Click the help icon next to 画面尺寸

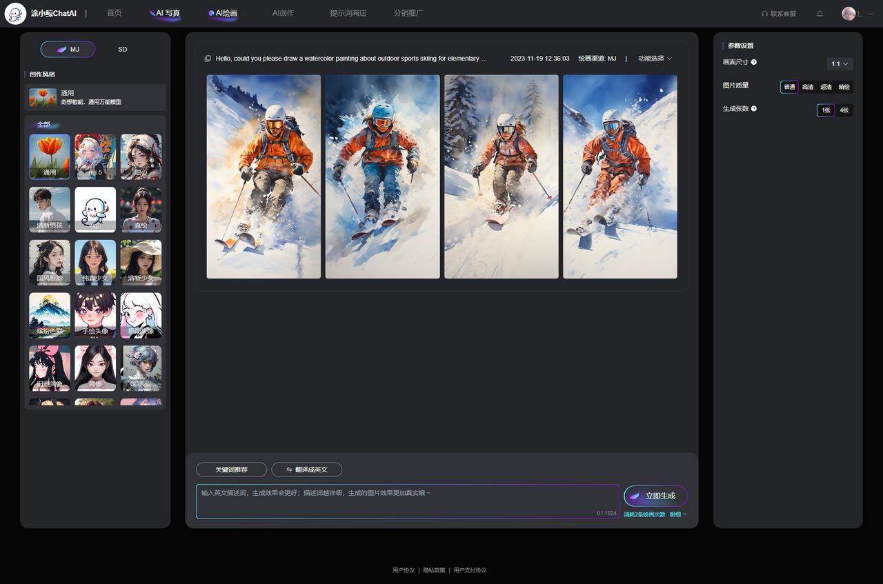coord(754,62)
